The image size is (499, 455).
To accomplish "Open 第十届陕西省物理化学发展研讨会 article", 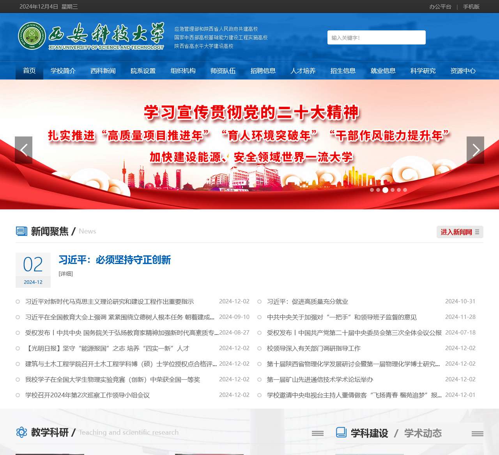I will click(354, 364).
